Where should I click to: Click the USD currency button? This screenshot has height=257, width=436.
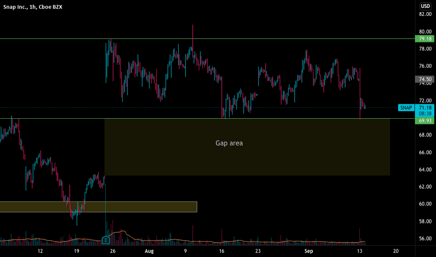point(425,6)
